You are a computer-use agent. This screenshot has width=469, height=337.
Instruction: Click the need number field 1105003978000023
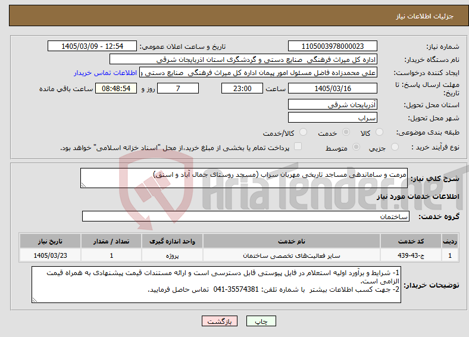333,46
